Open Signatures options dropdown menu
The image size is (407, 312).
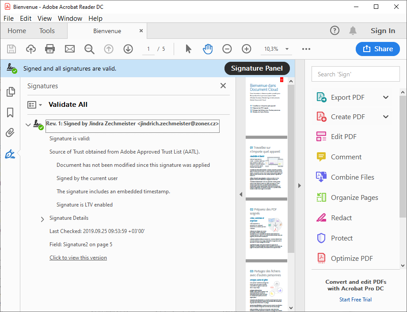(34, 105)
